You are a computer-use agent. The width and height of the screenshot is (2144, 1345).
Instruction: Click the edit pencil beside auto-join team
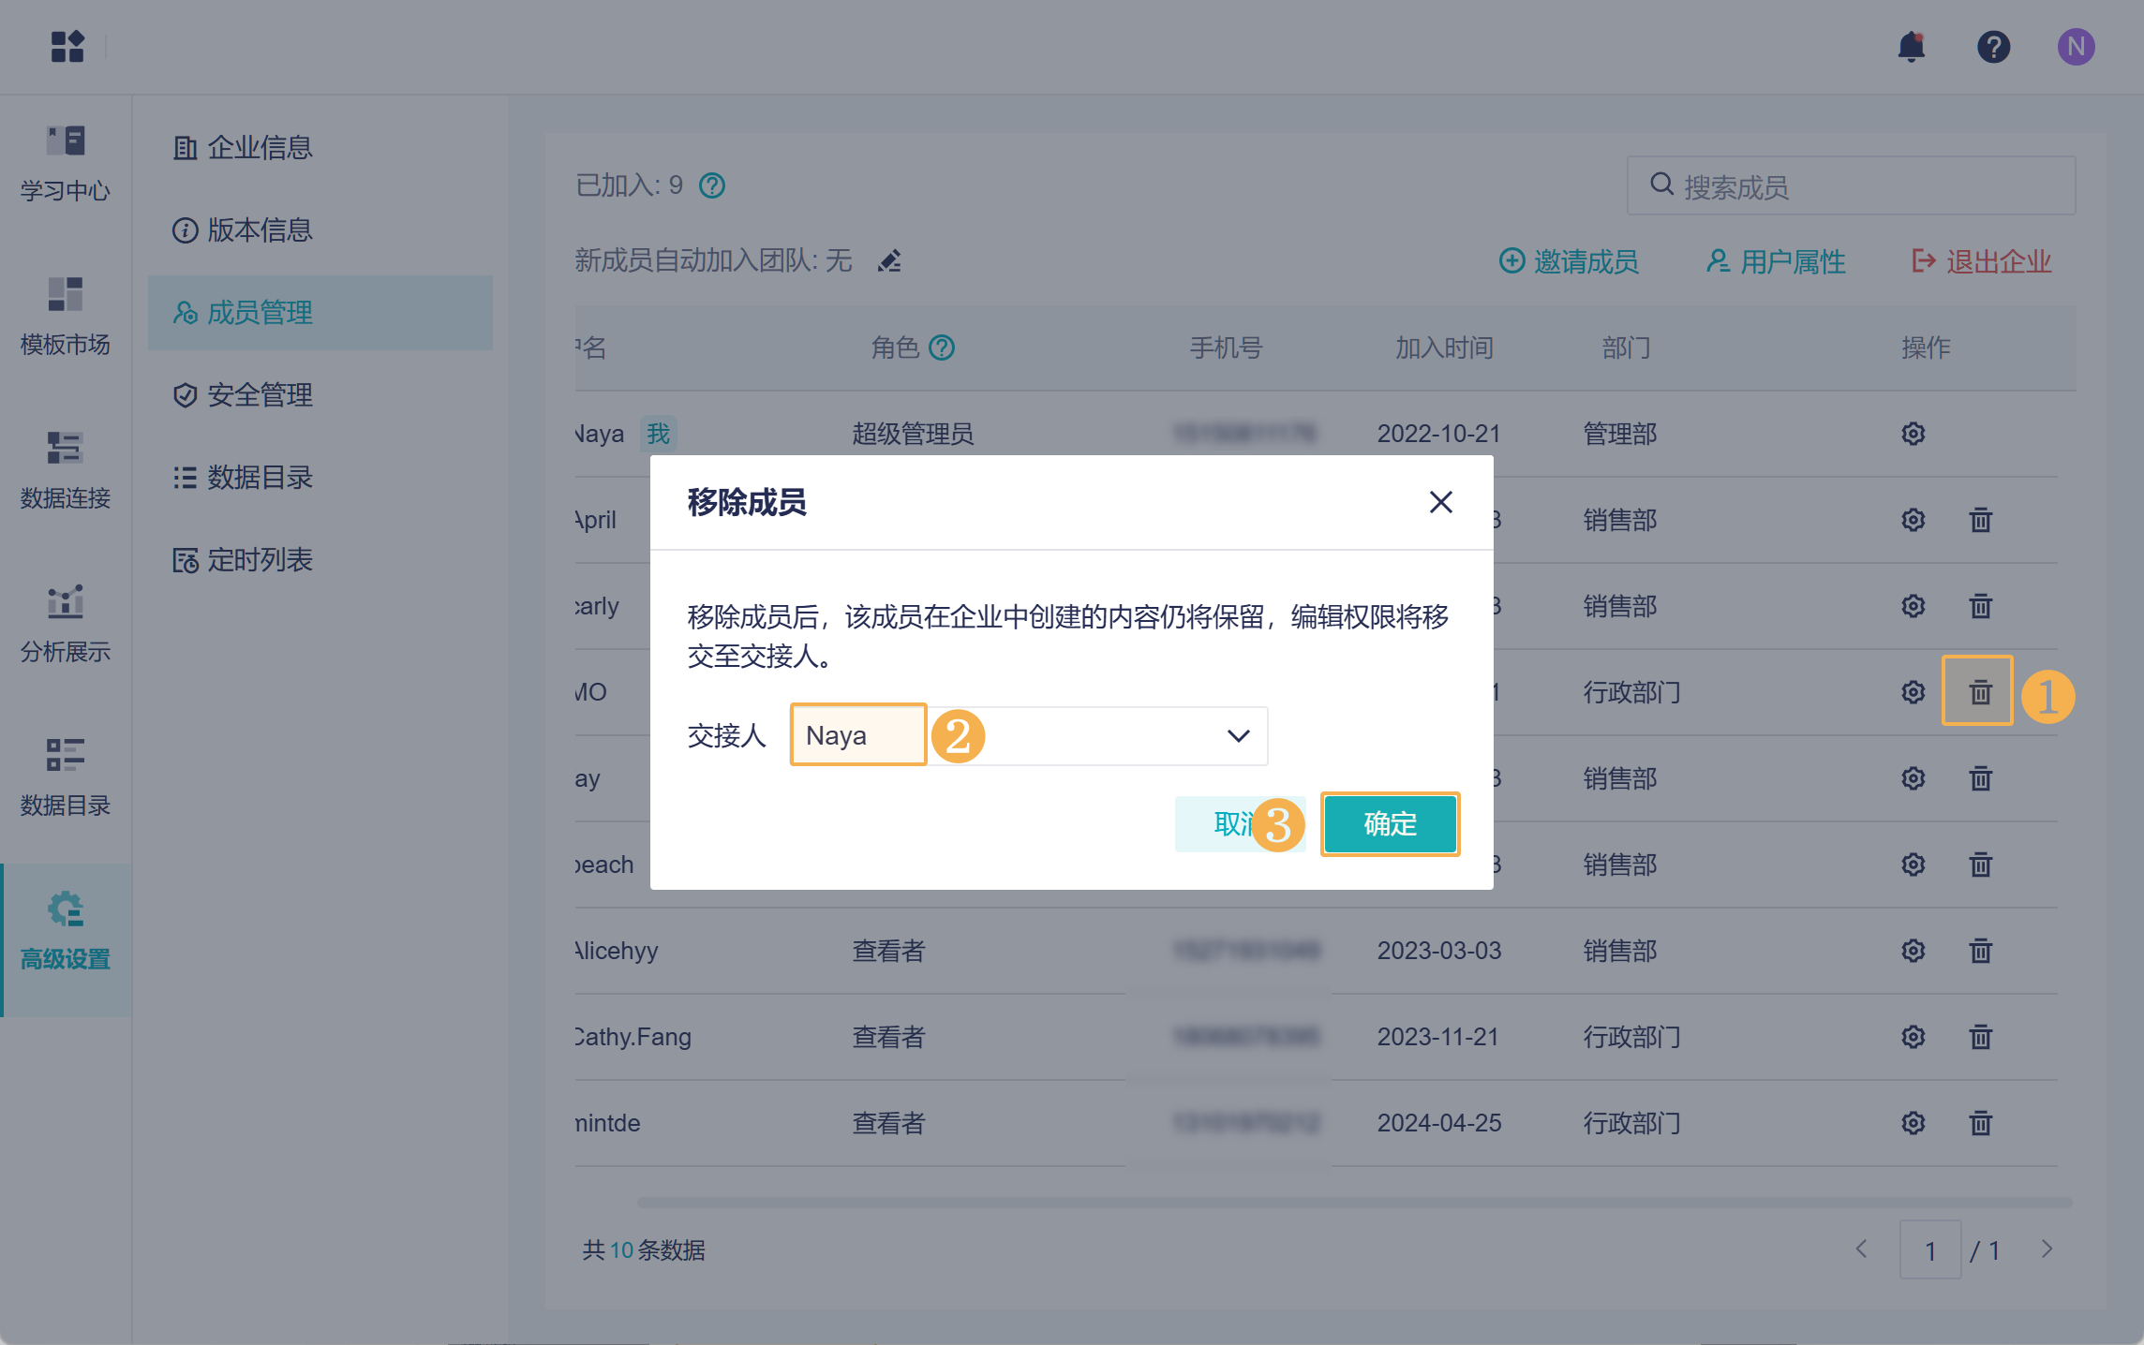coord(889,261)
